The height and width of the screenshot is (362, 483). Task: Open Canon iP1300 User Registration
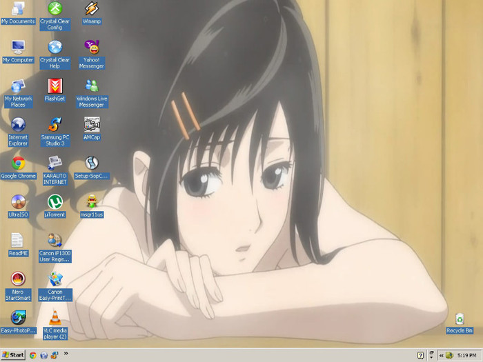coord(55,248)
